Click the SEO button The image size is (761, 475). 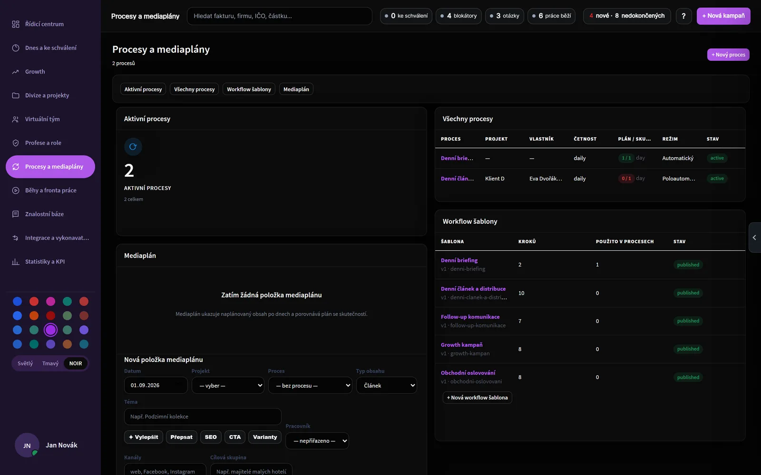211,437
